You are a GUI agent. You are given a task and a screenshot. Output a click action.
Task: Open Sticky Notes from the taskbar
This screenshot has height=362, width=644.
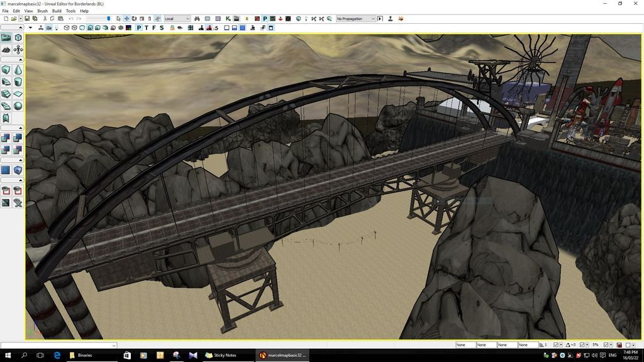[221, 356]
